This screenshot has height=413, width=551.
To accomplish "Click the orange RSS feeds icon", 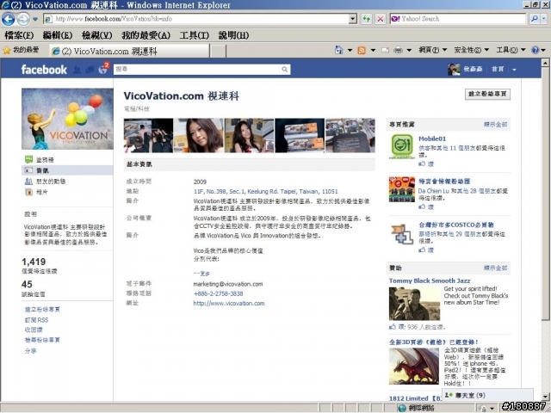I will click(362, 50).
